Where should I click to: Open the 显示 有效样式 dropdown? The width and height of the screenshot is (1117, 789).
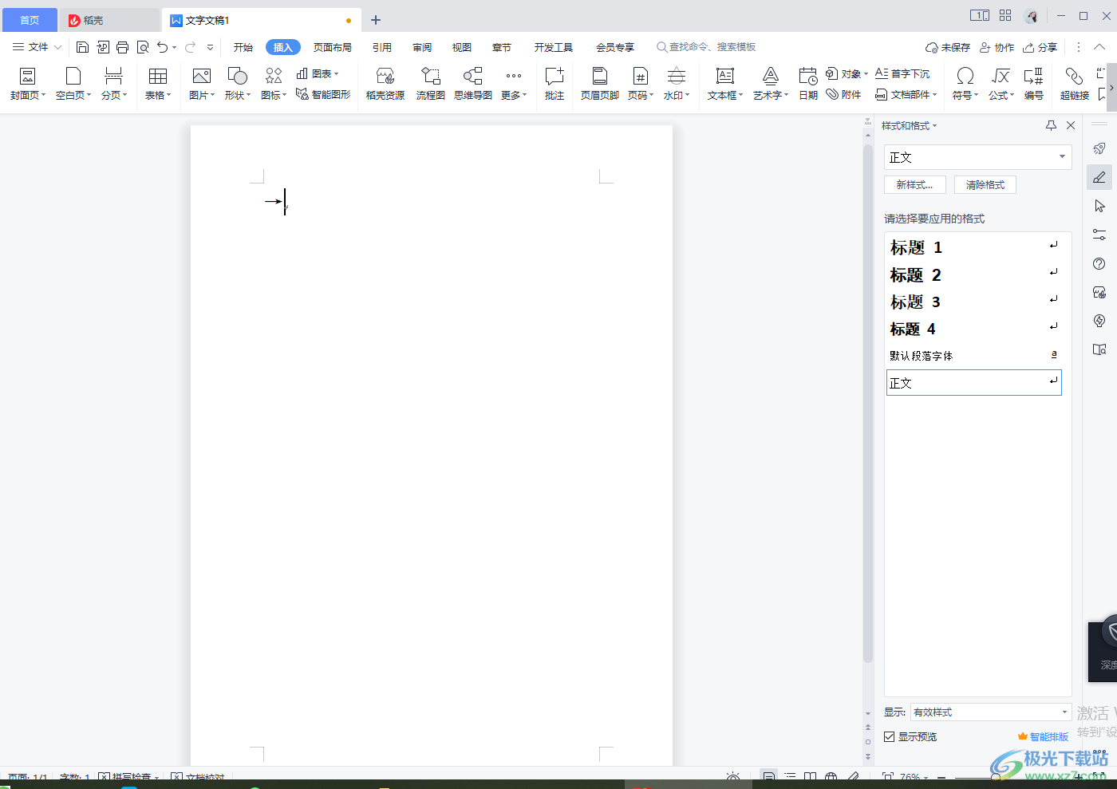coord(990,712)
